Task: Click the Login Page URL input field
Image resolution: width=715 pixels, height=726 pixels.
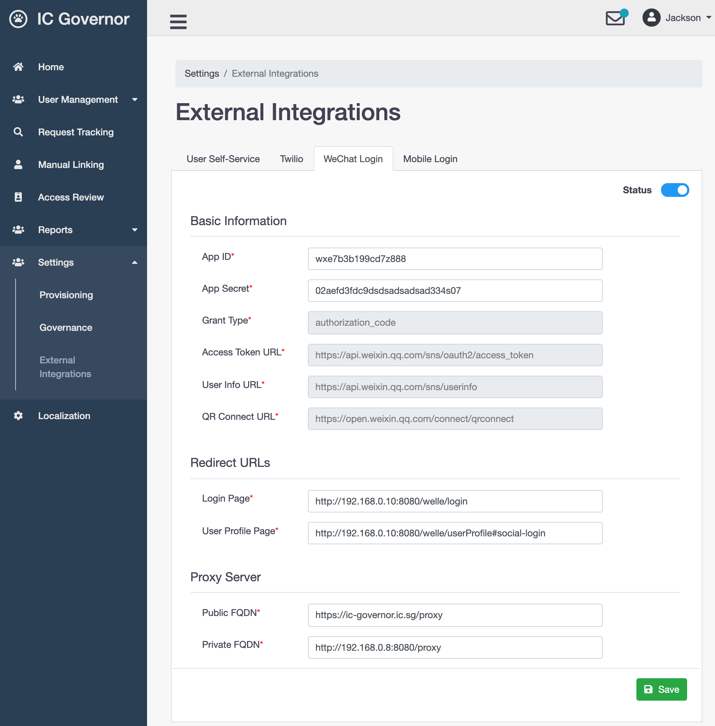Action: point(455,501)
